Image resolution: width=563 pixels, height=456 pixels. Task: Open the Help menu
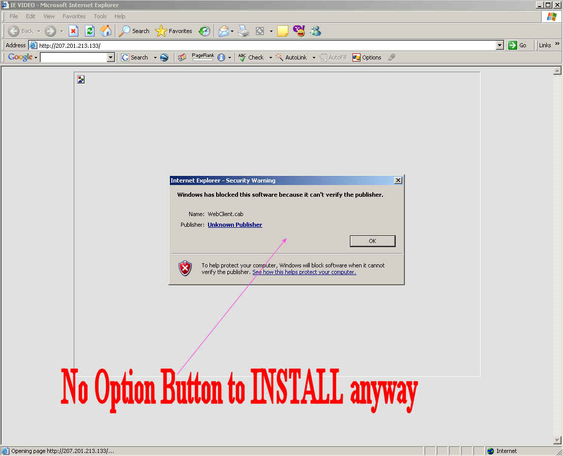point(120,16)
